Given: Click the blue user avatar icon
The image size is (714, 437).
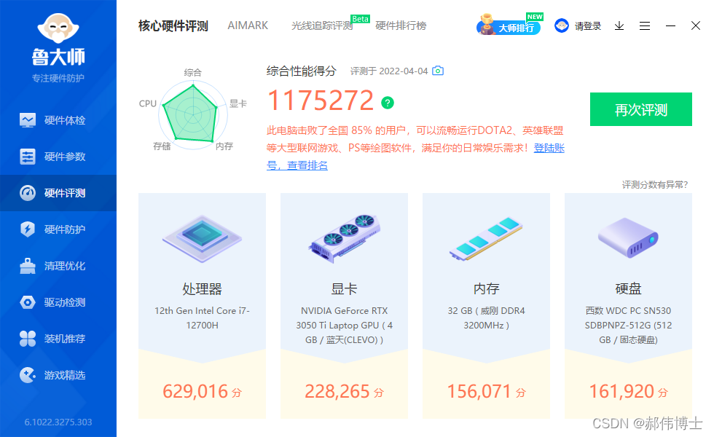Looking at the screenshot, I should 562,25.
